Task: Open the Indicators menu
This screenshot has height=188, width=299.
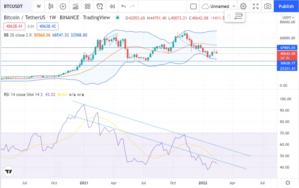Action: click(76, 6)
